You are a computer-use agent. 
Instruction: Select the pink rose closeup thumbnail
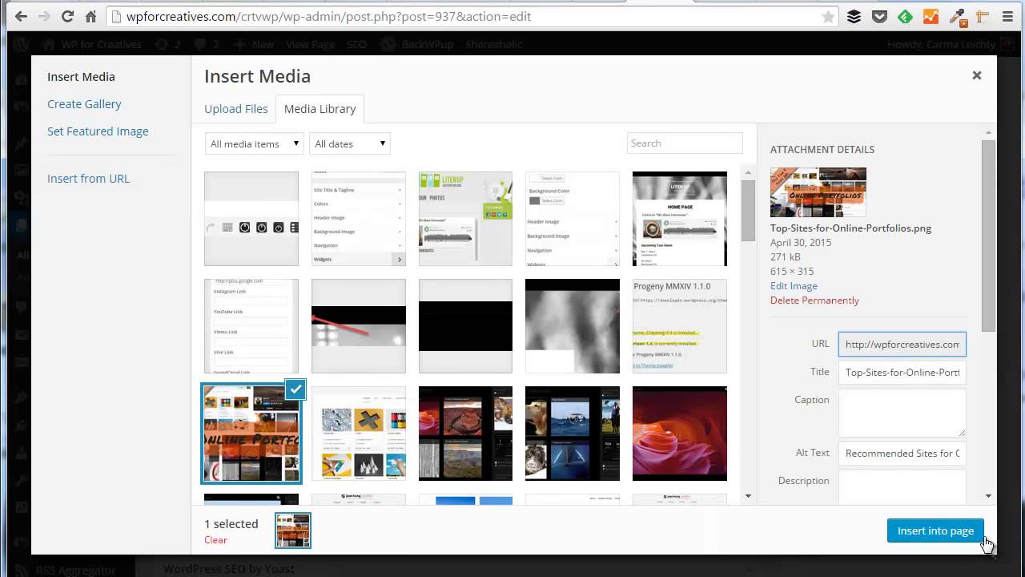click(x=680, y=434)
